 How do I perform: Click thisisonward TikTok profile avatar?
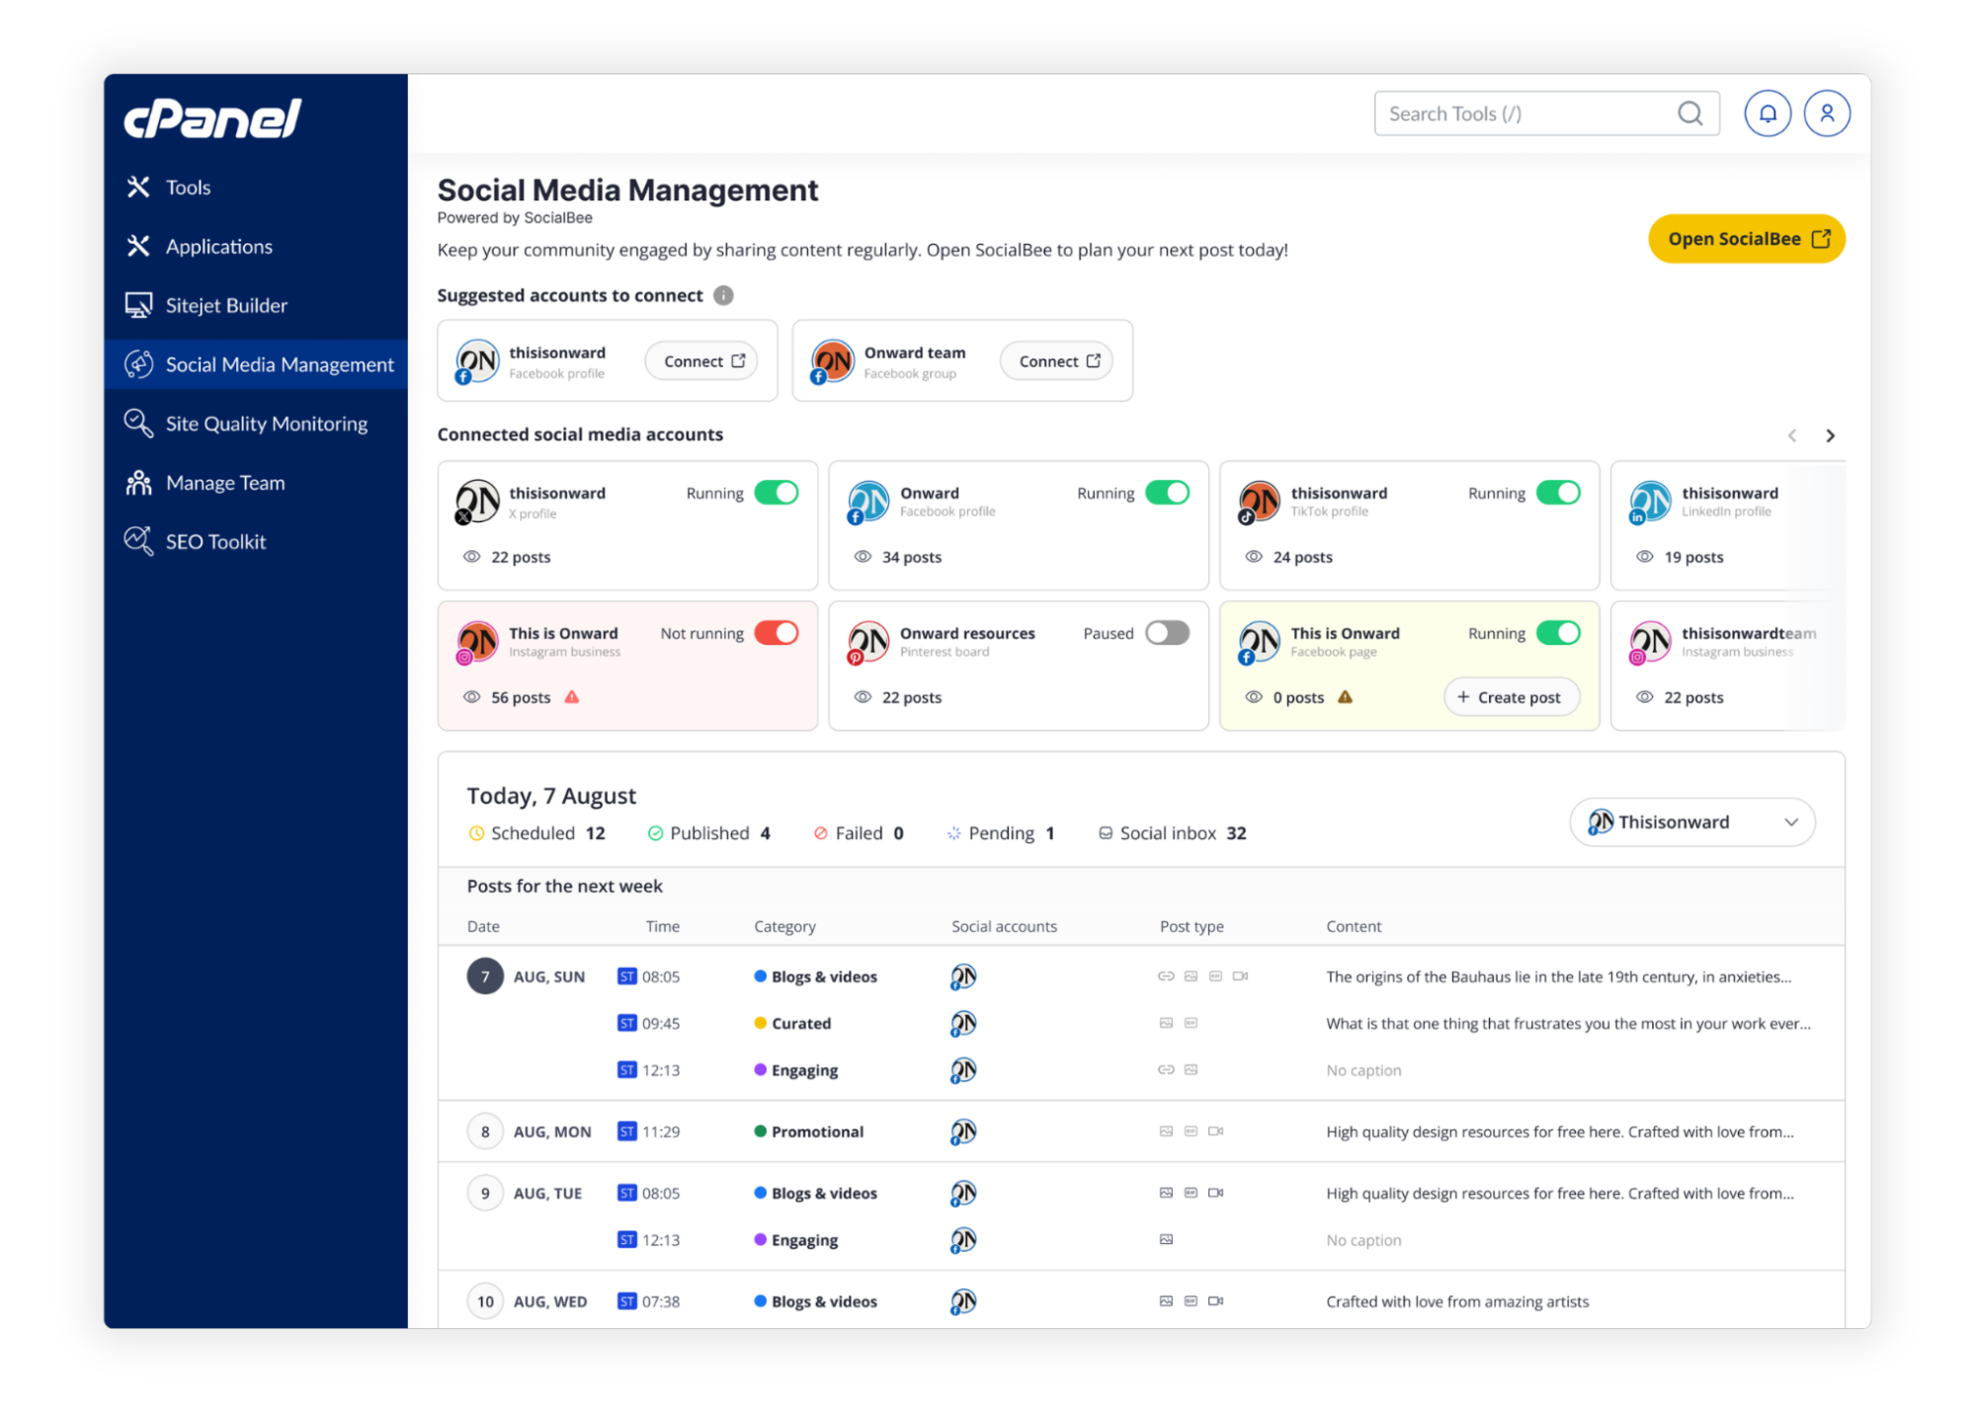(1260, 502)
